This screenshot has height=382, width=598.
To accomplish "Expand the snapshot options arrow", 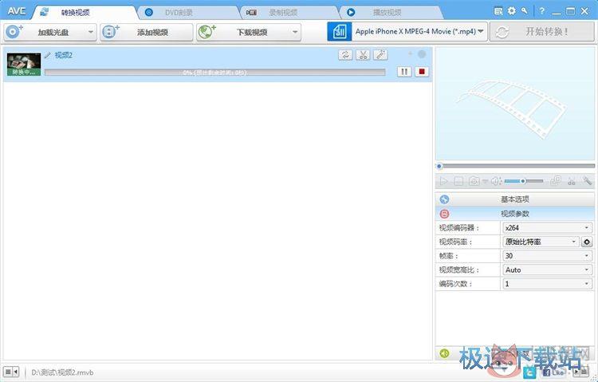I will tap(485, 182).
